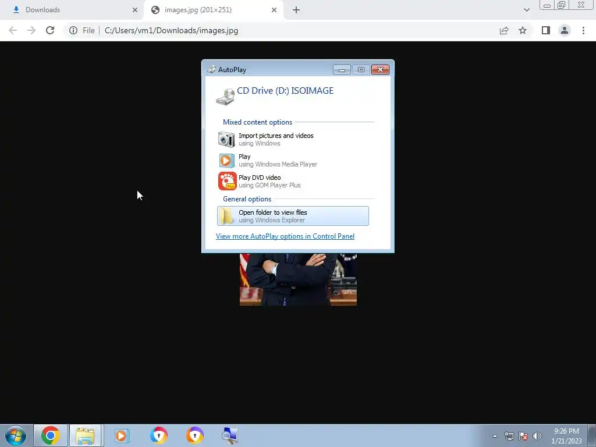
Task: Bookmark this tab with the star
Action: click(x=523, y=30)
